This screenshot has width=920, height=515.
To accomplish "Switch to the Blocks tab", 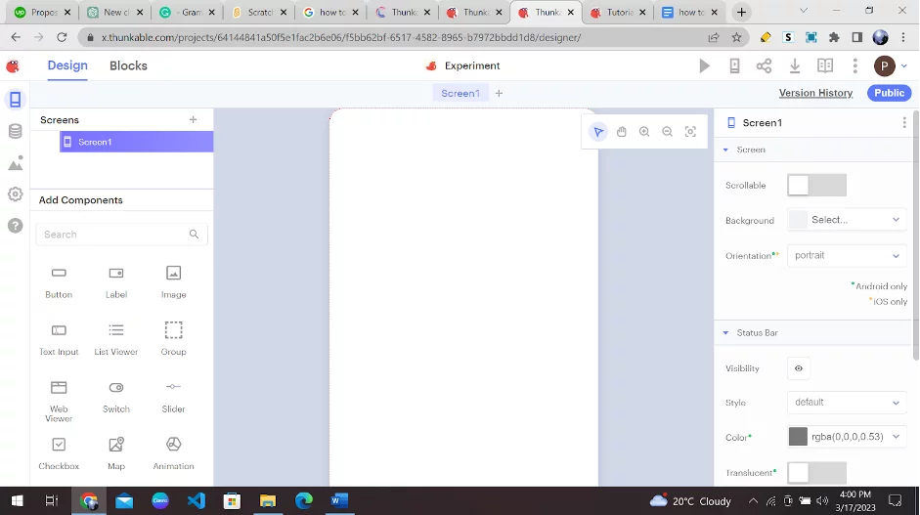I will 128,65.
